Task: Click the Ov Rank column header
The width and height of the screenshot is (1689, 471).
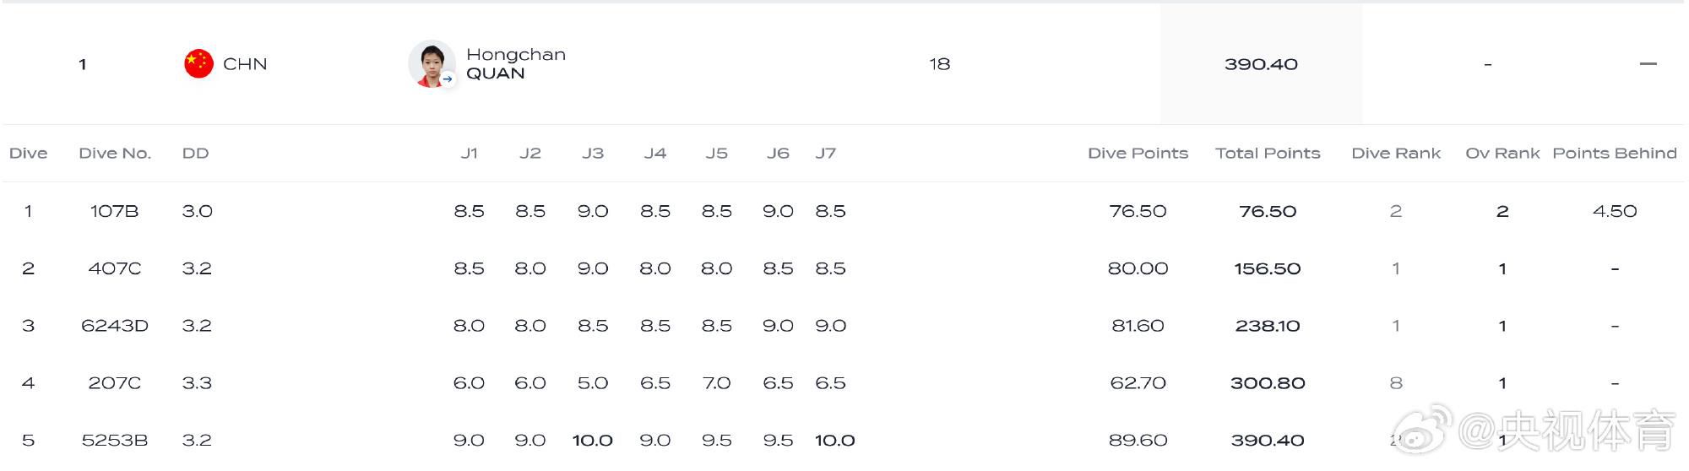Action: (x=1502, y=154)
